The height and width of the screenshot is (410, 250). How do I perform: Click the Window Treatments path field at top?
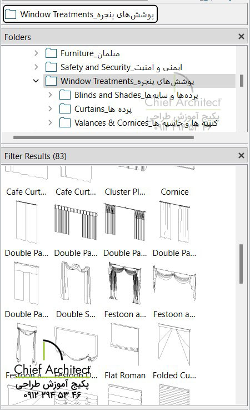click(80, 14)
